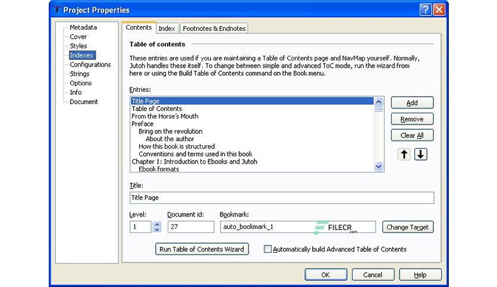Open the Footnotes & Endnotes tab
Image resolution: width=497 pixels, height=287 pixels.
click(x=214, y=28)
